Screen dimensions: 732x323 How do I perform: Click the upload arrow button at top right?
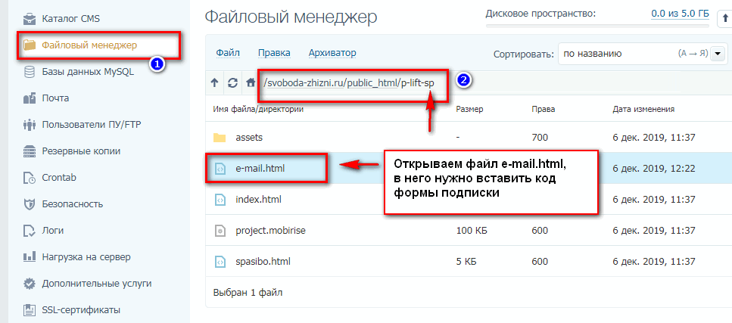point(724,20)
